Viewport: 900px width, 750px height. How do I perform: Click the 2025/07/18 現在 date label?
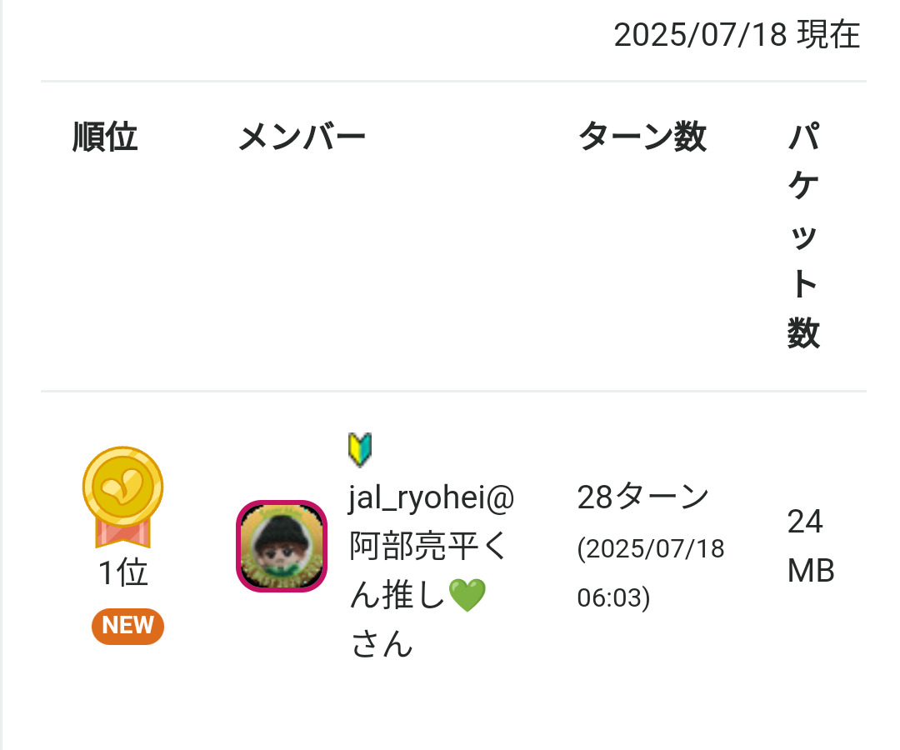click(737, 35)
